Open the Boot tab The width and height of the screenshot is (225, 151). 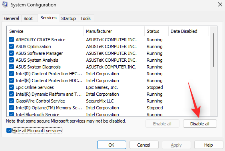pyautogui.click(x=28, y=18)
